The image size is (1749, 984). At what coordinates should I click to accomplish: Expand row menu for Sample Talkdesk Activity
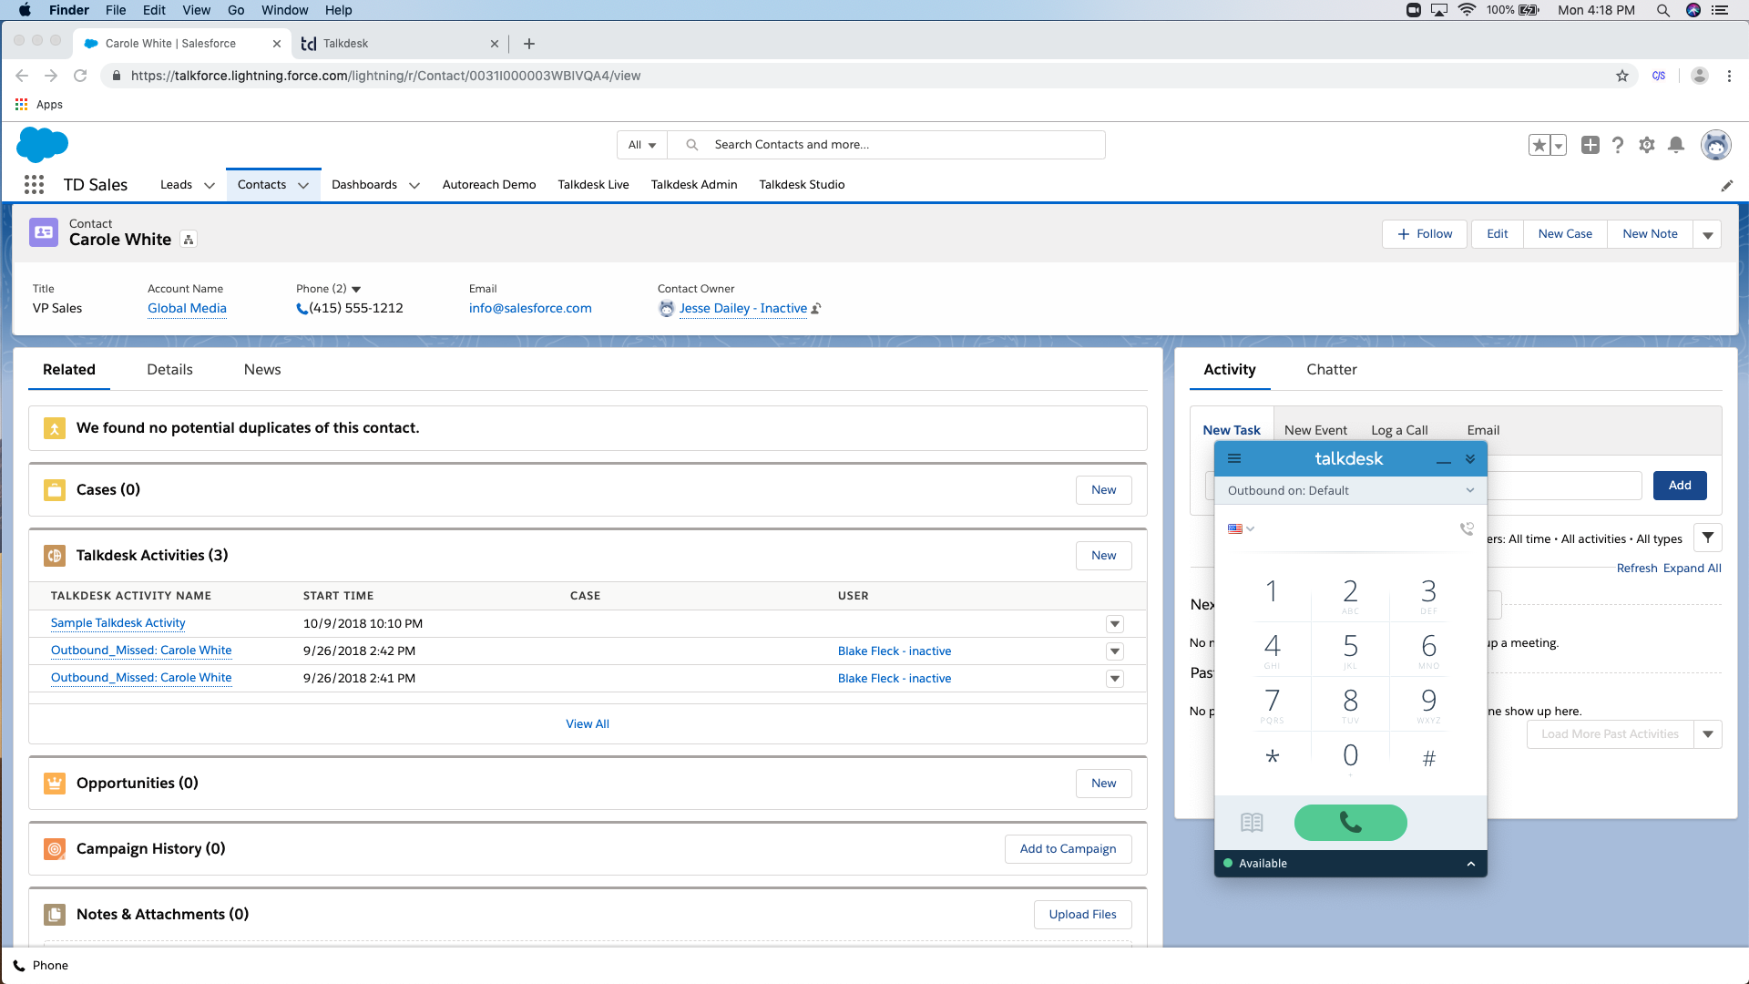1114,624
